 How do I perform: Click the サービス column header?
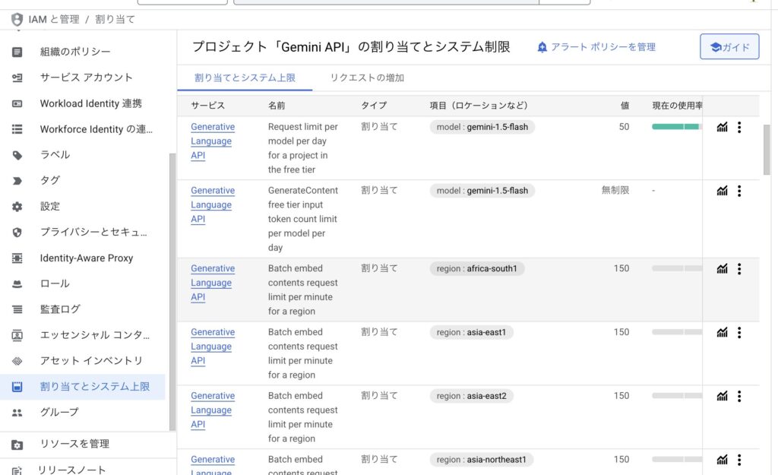(208, 105)
